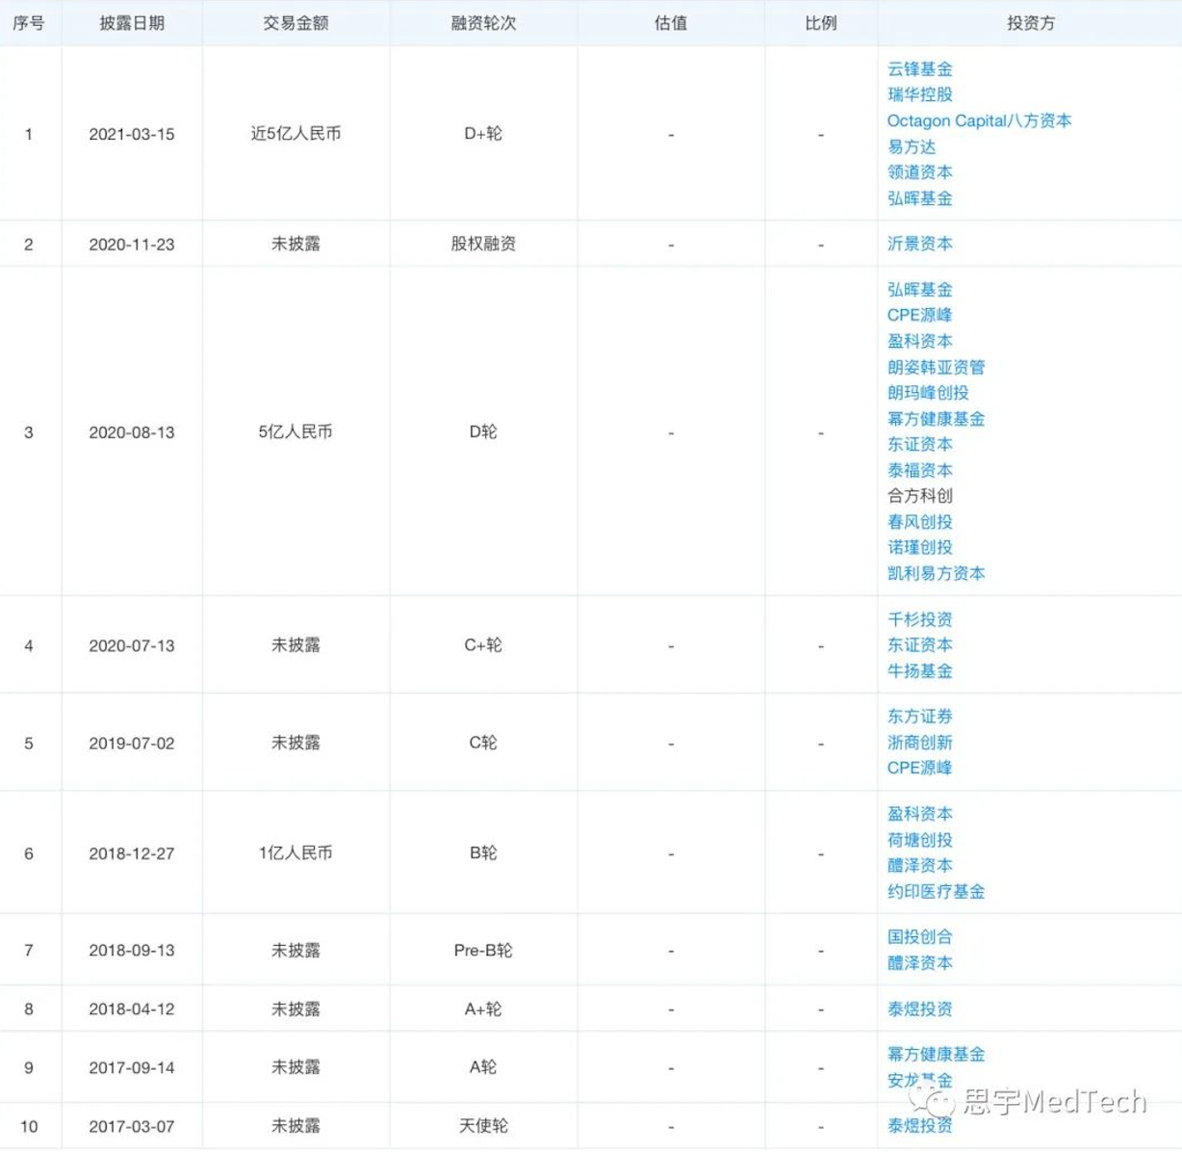
Task: Open 盈科资本 link in D轮 row
Action: coord(919,341)
